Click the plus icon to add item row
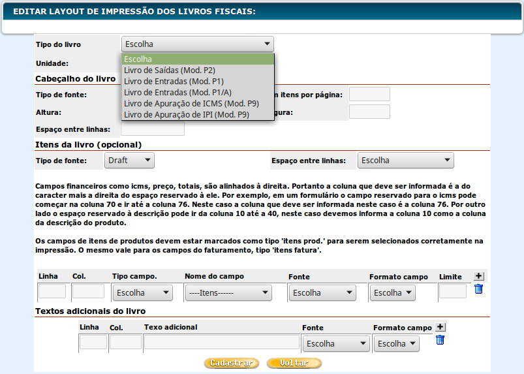Image resolution: width=524 pixels, height=374 pixels. click(478, 277)
